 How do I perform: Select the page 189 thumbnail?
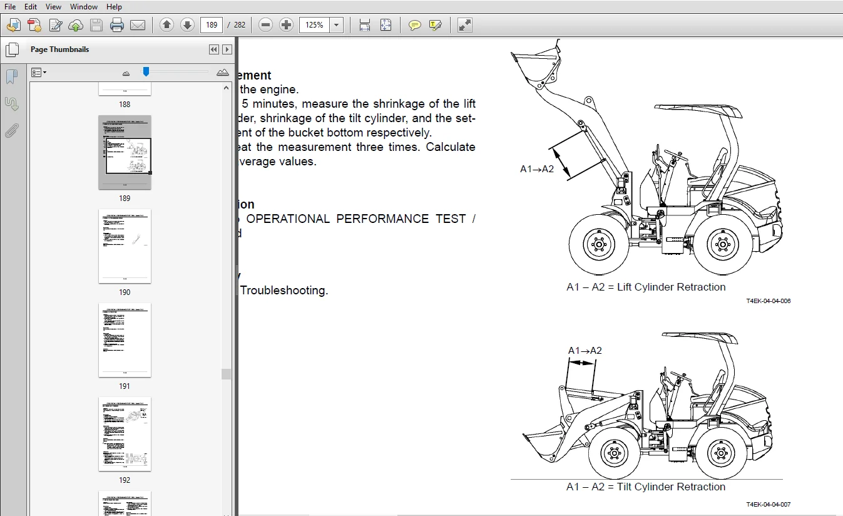point(125,152)
